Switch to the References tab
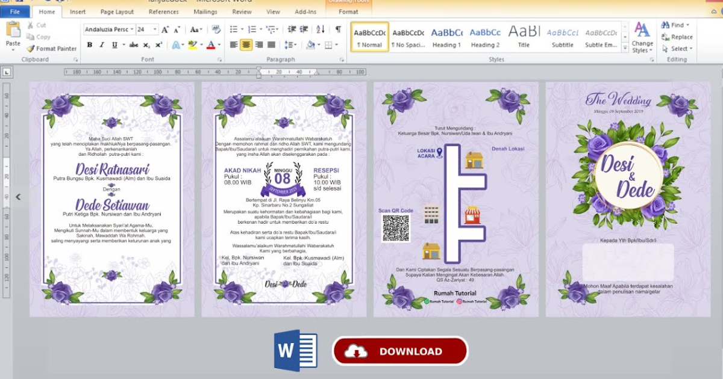Screen dimensions: 723x379 163,11
